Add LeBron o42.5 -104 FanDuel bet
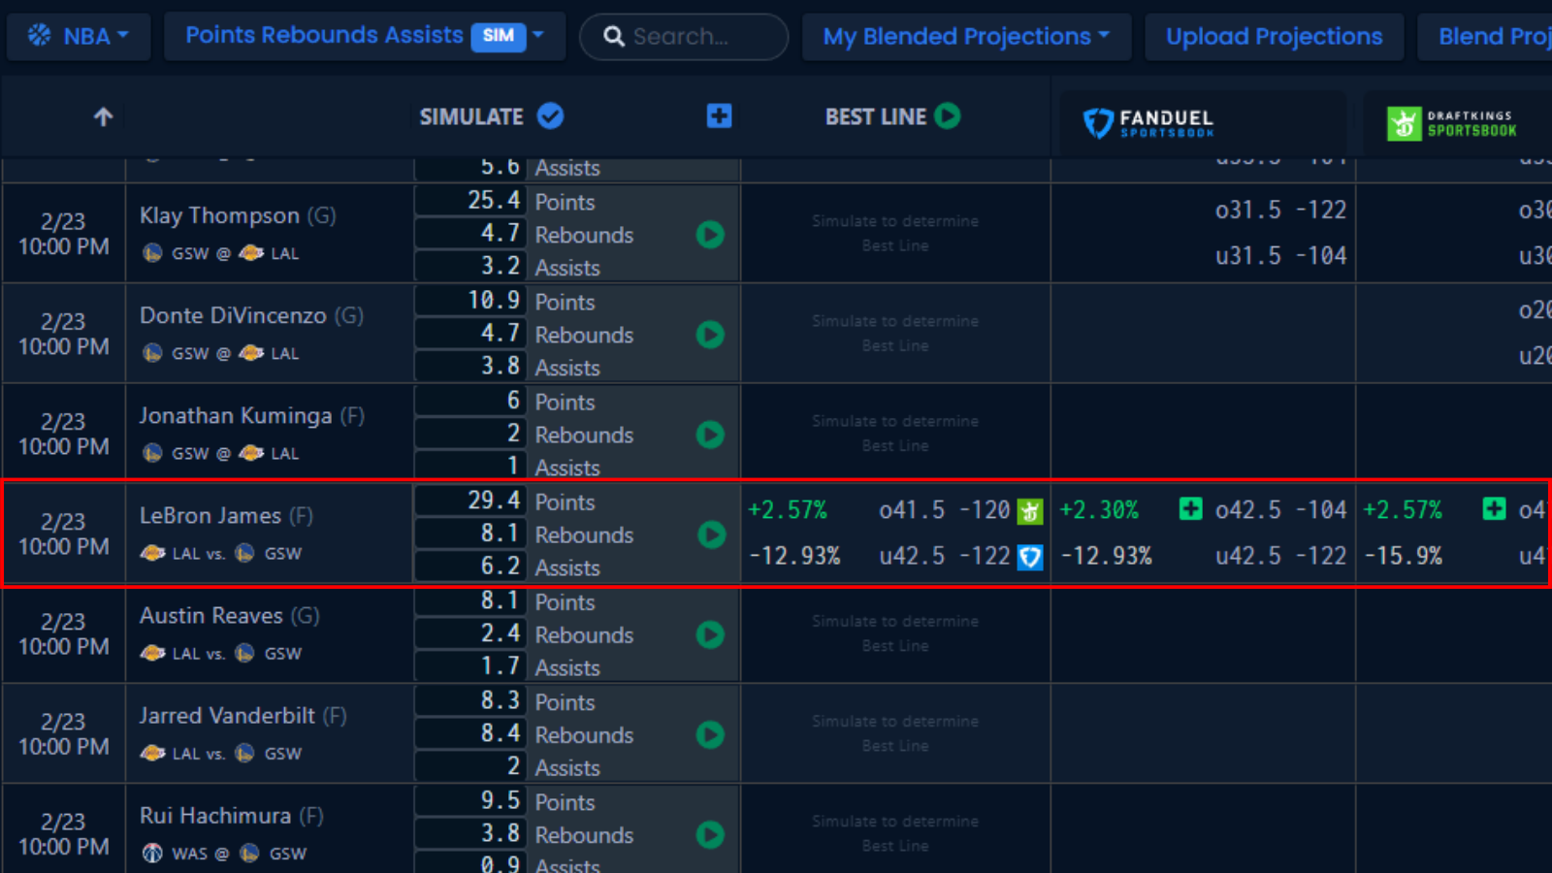1552x873 pixels. (x=1190, y=509)
